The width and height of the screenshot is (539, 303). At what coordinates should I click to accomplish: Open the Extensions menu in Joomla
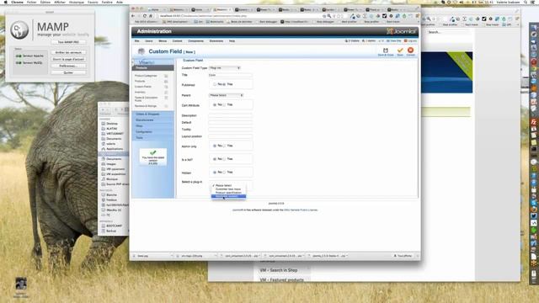(x=216, y=41)
